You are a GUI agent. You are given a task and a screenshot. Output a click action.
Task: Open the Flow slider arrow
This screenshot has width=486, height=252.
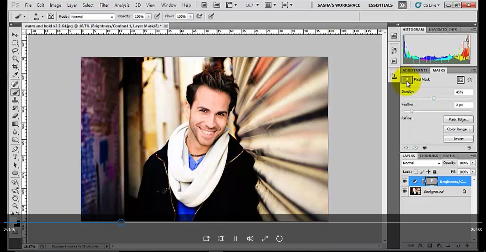(190, 16)
